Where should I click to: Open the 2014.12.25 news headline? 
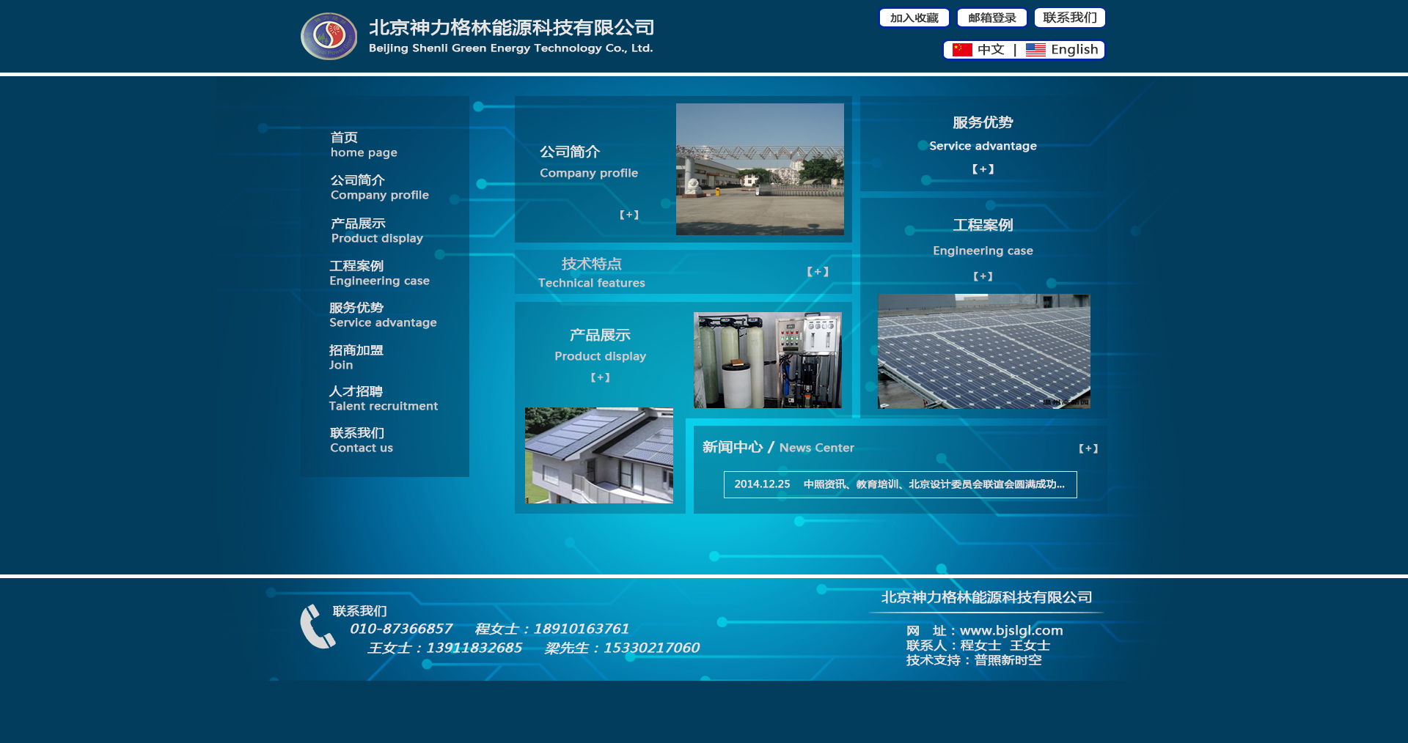point(900,484)
